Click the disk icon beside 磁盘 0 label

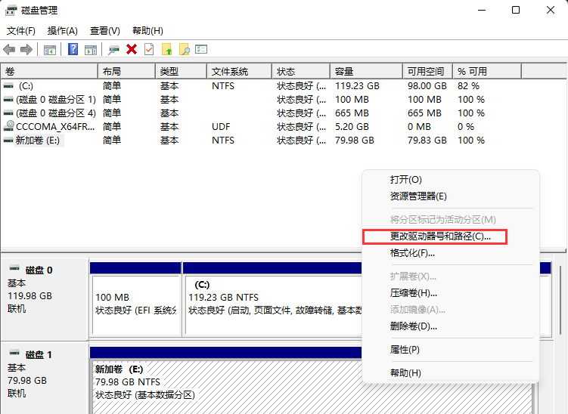[x=14, y=268]
